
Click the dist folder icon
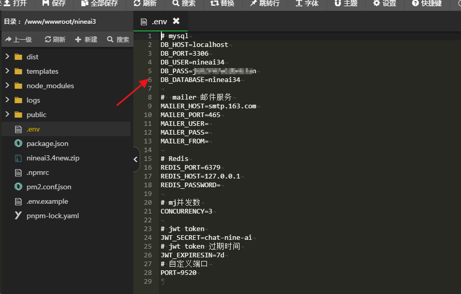[x=18, y=57]
